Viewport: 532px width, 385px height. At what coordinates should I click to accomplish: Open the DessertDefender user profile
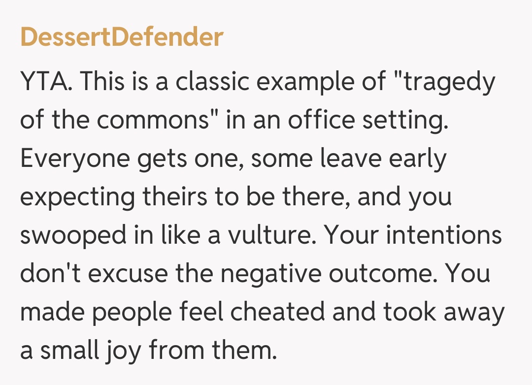pyautogui.click(x=122, y=37)
